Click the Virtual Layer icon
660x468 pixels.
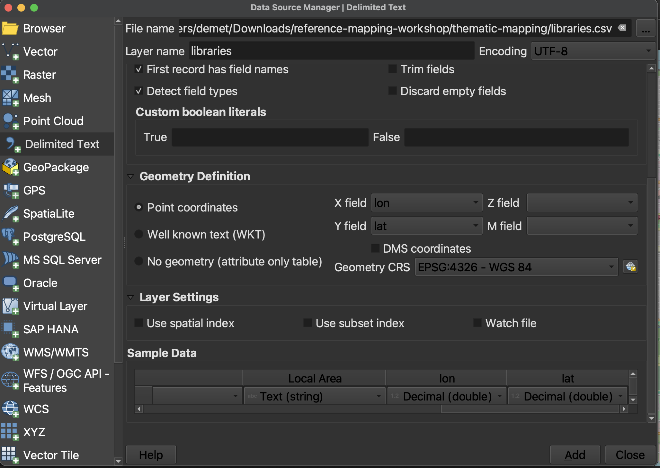pyautogui.click(x=10, y=306)
